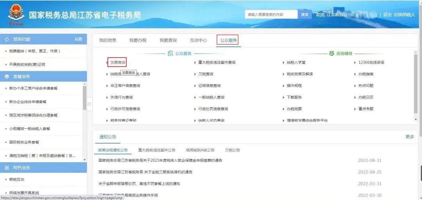Click 退出 to log out
Image resolution: width=422 pixels, height=200 pixels.
tap(387, 15)
